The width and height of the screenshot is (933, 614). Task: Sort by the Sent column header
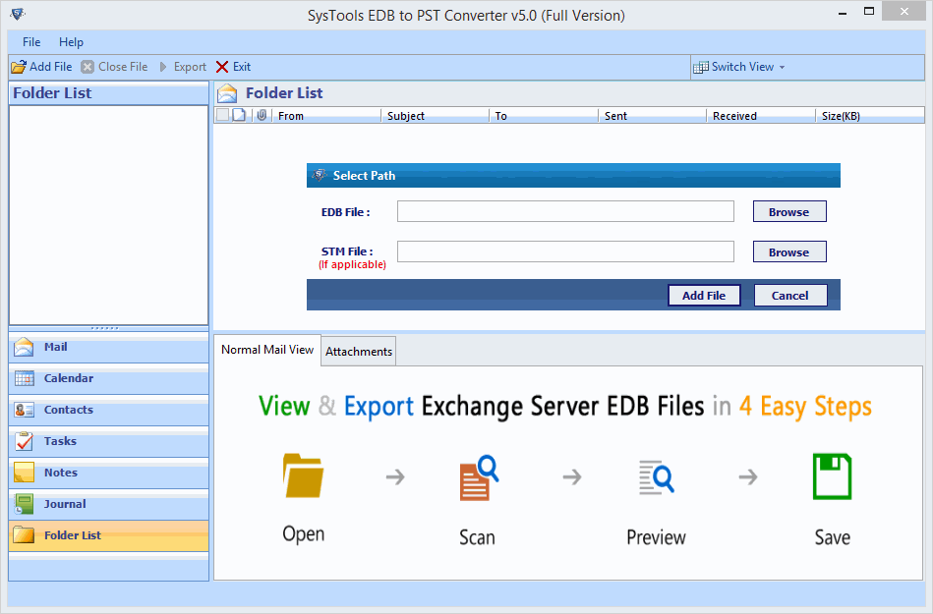(x=653, y=116)
